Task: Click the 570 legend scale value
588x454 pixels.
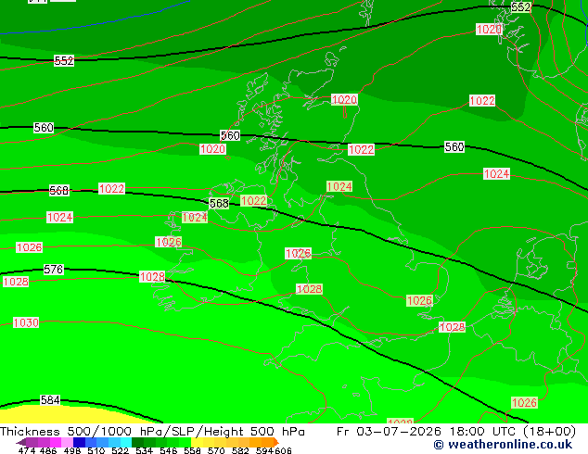Action: click(216, 450)
